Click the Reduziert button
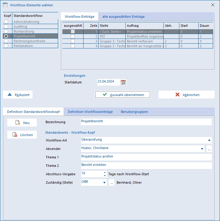Screen dimensions: 220x221 click(18, 95)
